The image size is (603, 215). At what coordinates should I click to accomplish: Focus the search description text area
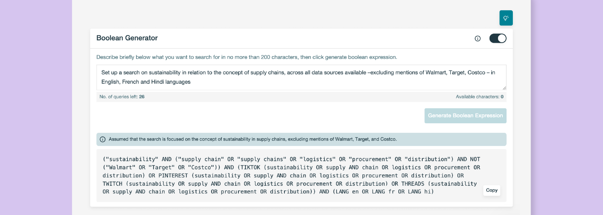(x=301, y=77)
